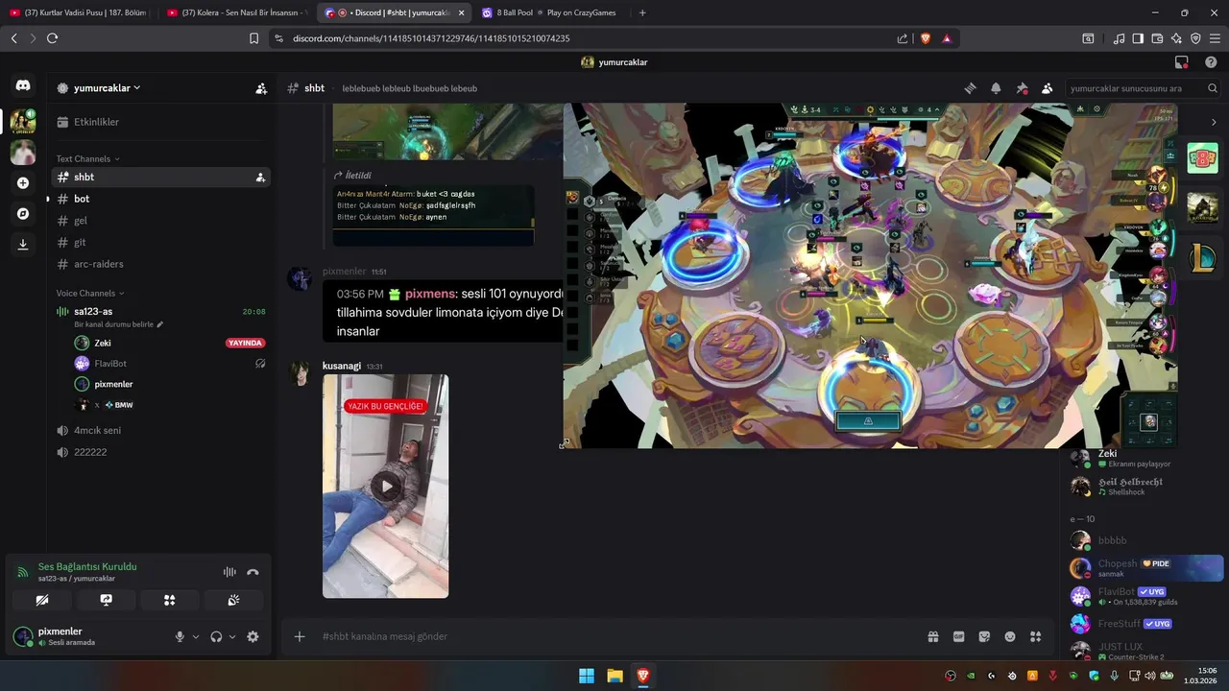Viewport: 1229px width, 691px height.
Task: Click the Brave shields lion icon
Action: 926,38
